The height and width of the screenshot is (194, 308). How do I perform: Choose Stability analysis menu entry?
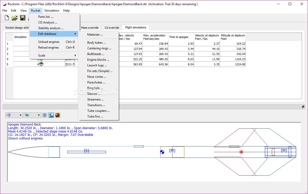54,28
